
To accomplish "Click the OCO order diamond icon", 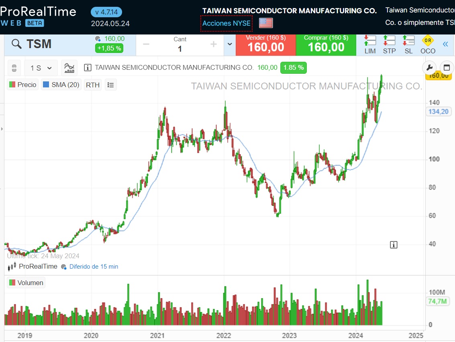I will 427,40.
